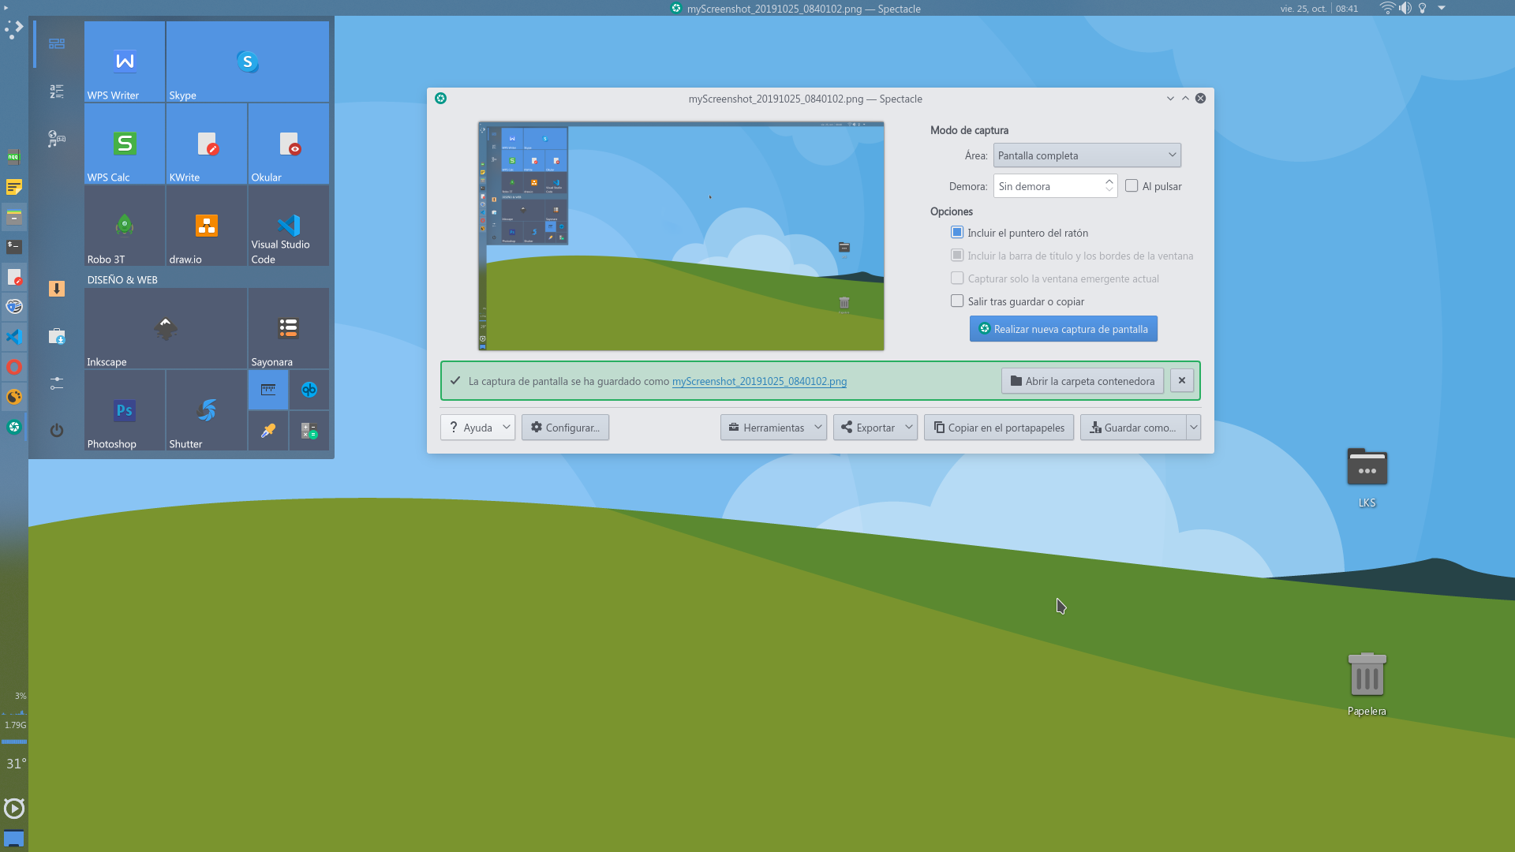Click the media player icon in side panel

coord(14,808)
